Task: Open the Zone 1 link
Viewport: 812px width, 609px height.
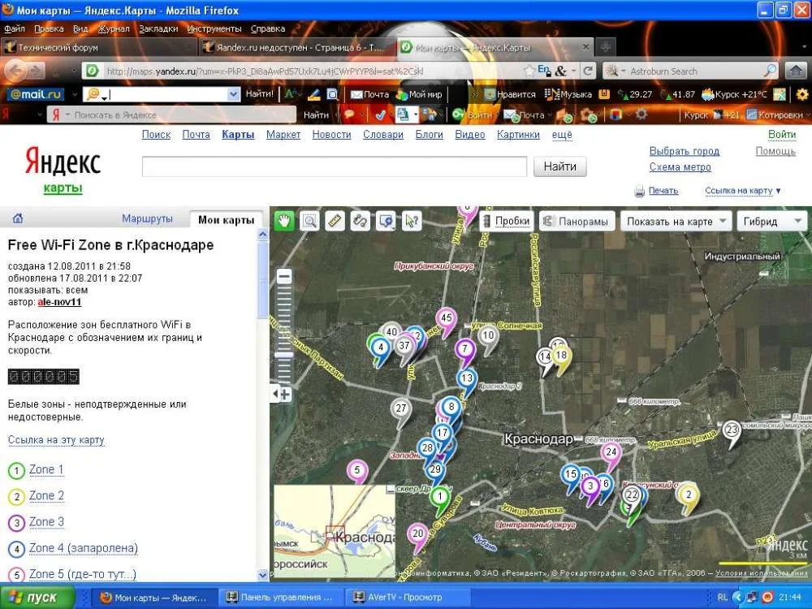Action: click(x=46, y=469)
